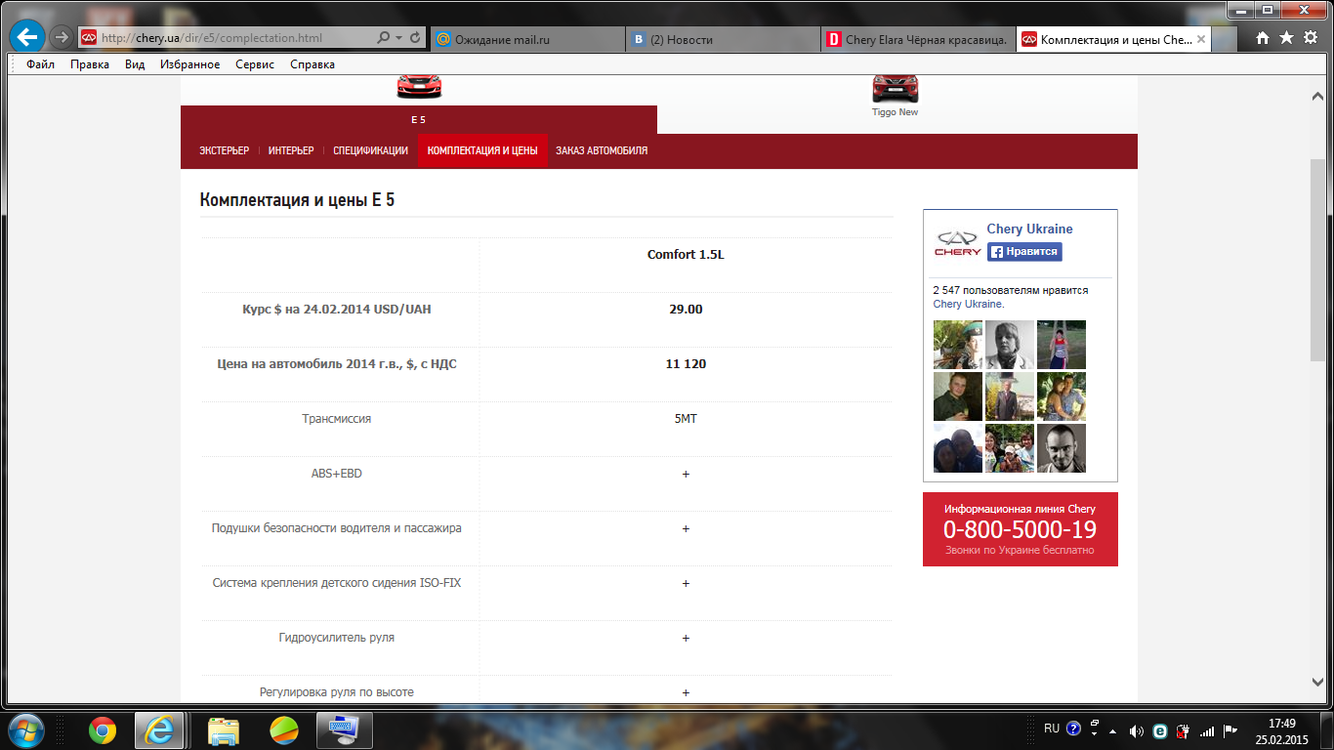1334x750 pixels.
Task: Open the Windows Start menu
Action: tap(24, 730)
